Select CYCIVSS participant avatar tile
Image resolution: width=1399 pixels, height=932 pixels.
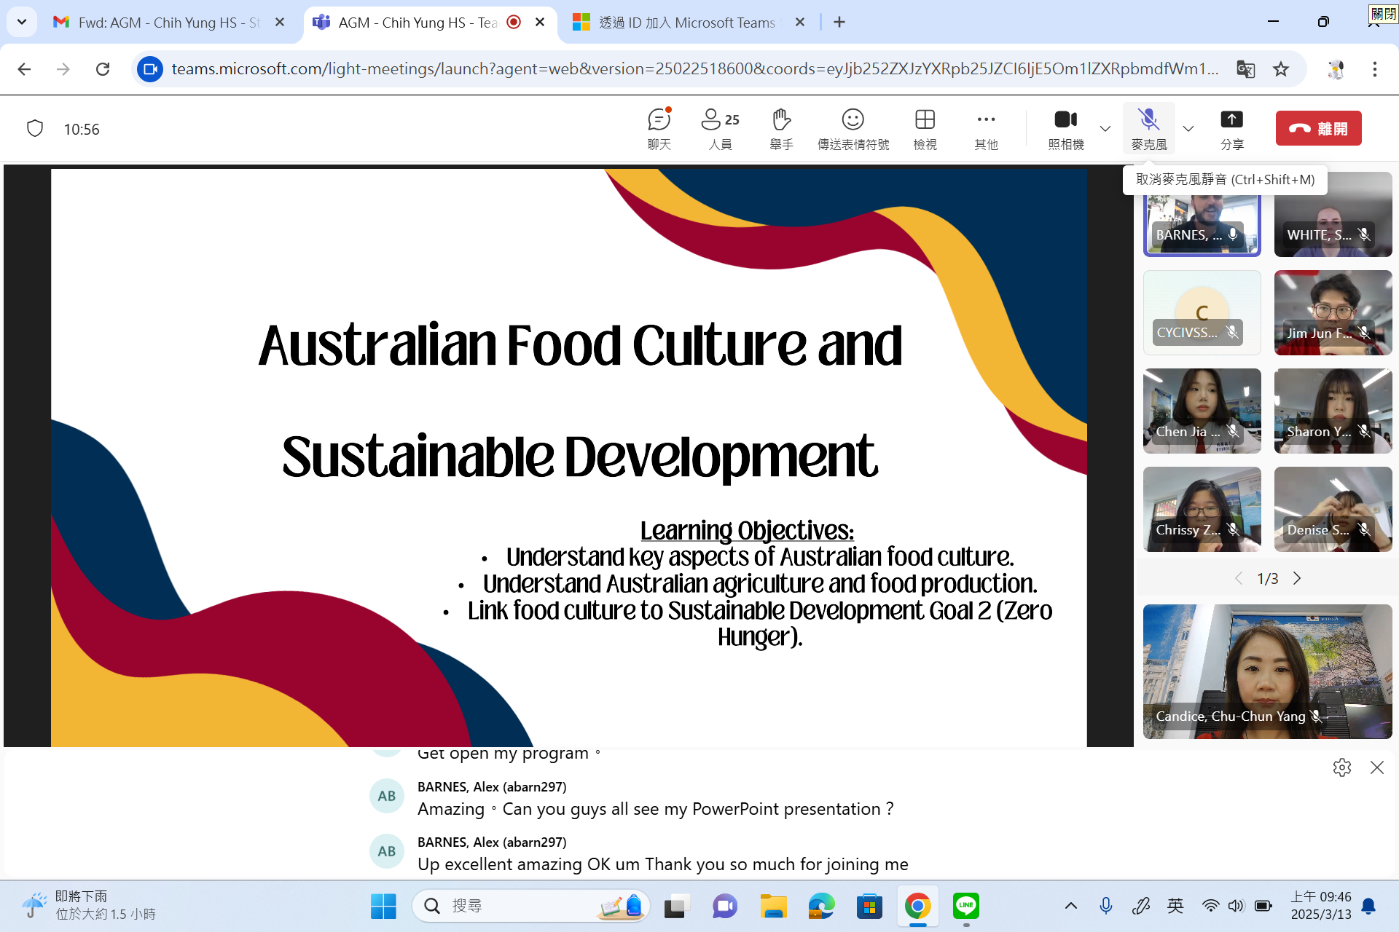click(1202, 312)
